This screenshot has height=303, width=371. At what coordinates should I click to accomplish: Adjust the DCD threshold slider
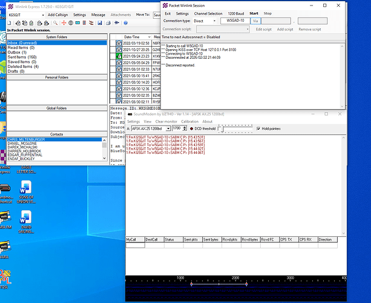[x=221, y=128]
